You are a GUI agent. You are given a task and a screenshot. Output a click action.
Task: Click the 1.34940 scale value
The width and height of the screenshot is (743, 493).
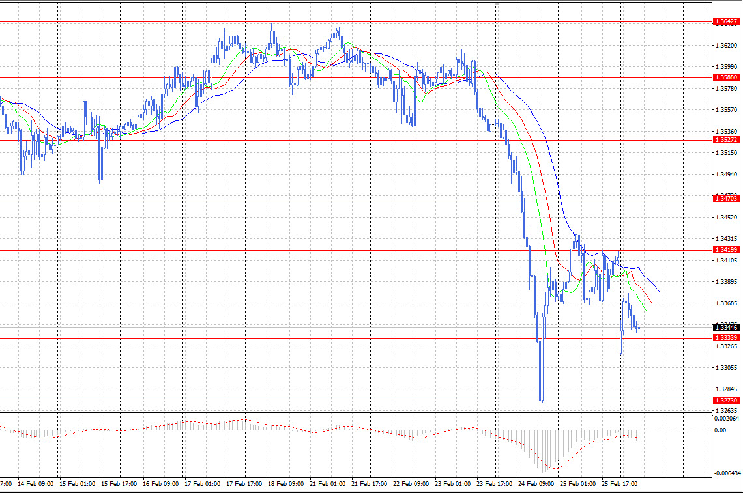[726, 175]
